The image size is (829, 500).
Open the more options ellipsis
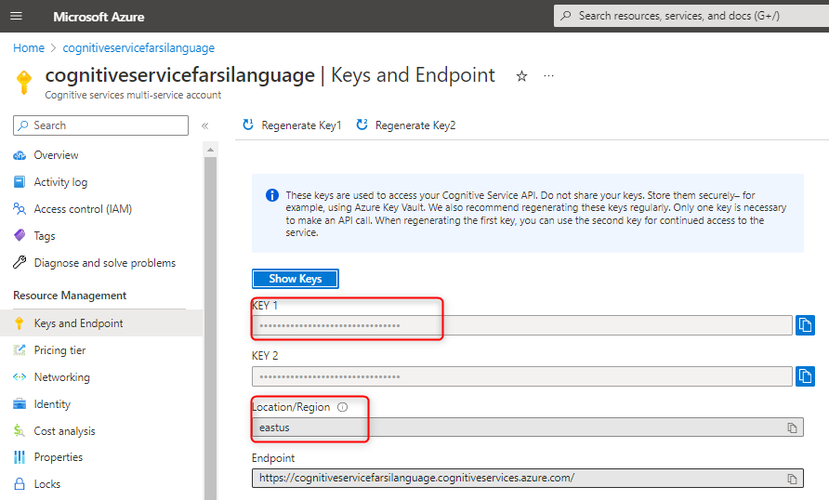point(548,76)
